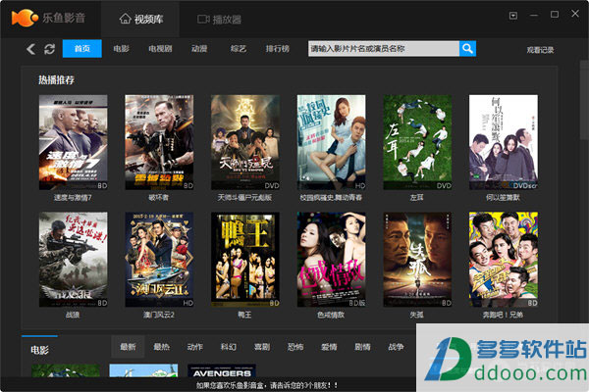Open the 速度与激情7 poster

point(74,142)
